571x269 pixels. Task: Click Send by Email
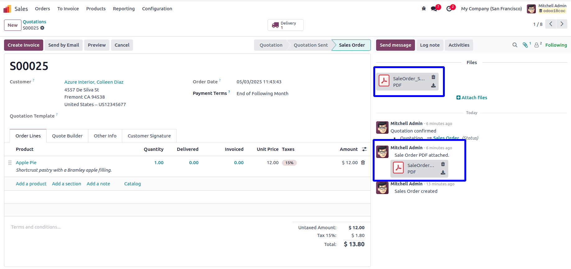click(64, 45)
